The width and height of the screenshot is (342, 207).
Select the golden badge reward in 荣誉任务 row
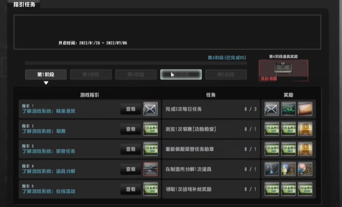[x=305, y=149]
